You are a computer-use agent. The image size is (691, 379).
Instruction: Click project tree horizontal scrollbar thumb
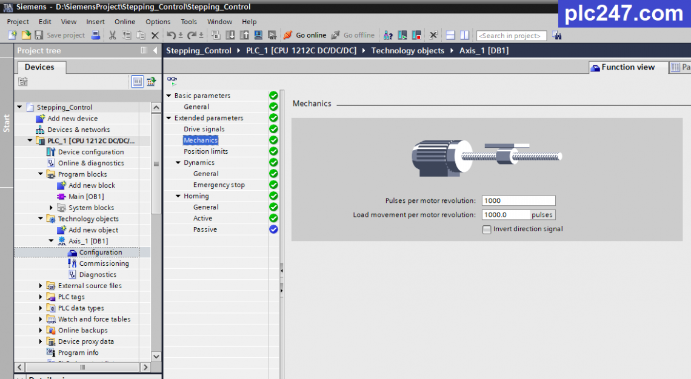(x=82, y=367)
